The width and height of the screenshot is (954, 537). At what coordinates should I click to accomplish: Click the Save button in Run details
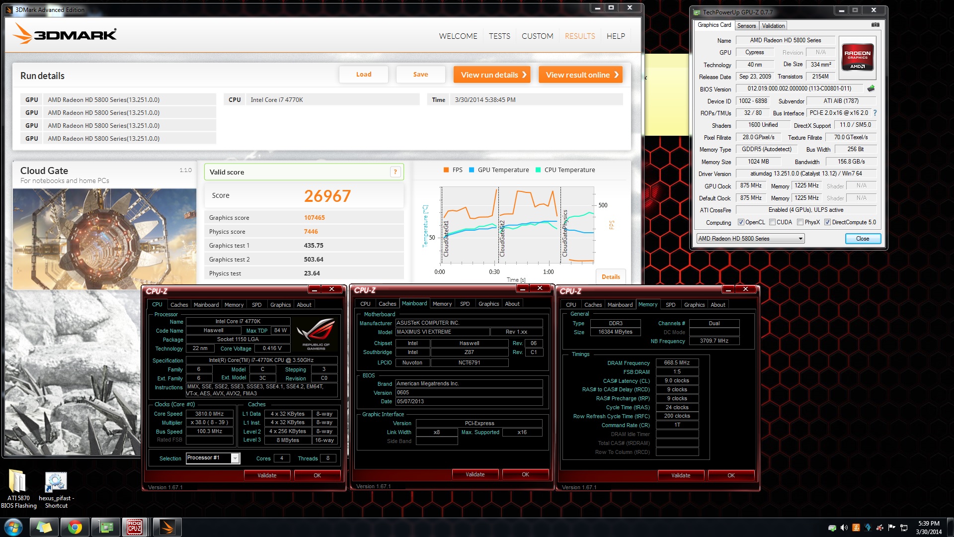pyautogui.click(x=420, y=75)
